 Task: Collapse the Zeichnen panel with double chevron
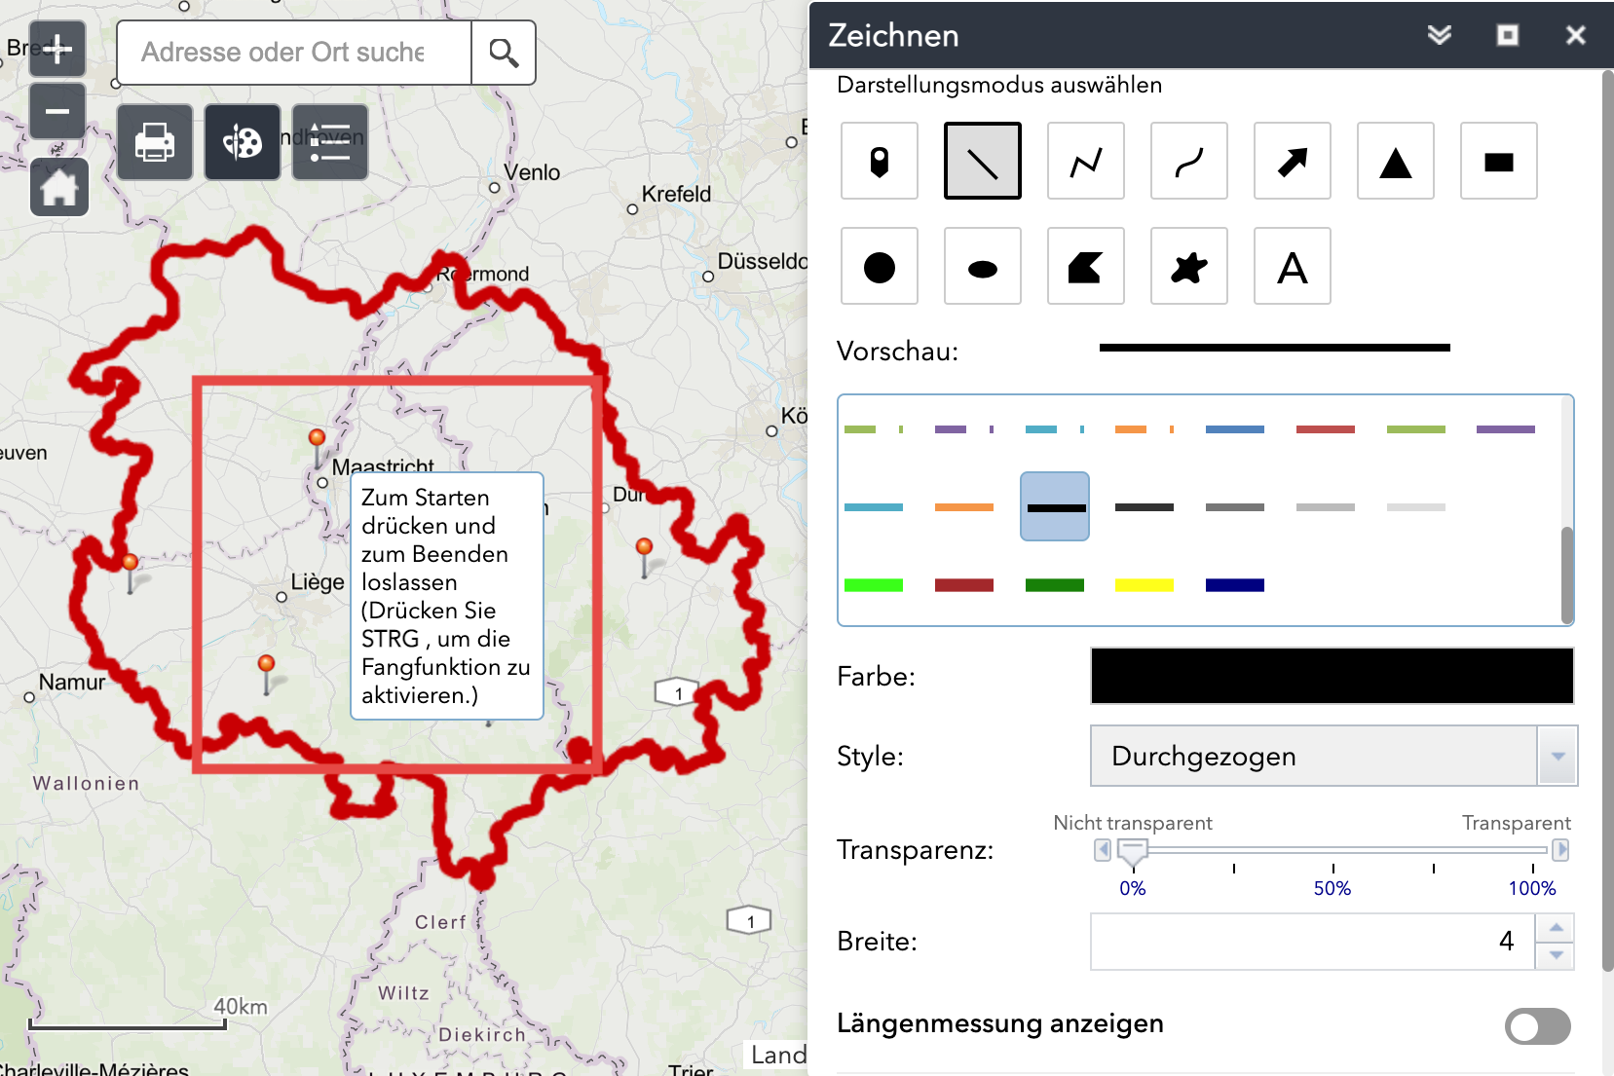pyautogui.click(x=1439, y=36)
